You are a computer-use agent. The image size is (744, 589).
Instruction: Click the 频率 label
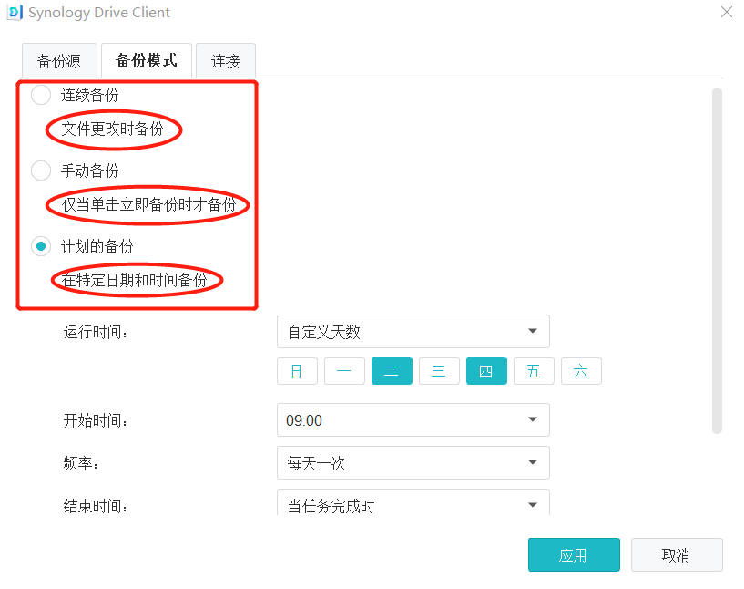(81, 463)
